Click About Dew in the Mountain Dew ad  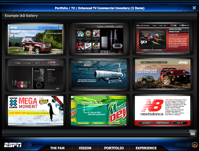pyautogui.click(x=83, y=123)
